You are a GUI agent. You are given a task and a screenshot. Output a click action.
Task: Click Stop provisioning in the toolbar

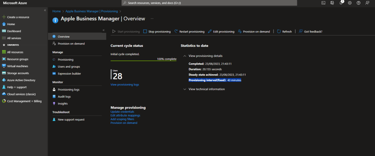tap(157, 31)
